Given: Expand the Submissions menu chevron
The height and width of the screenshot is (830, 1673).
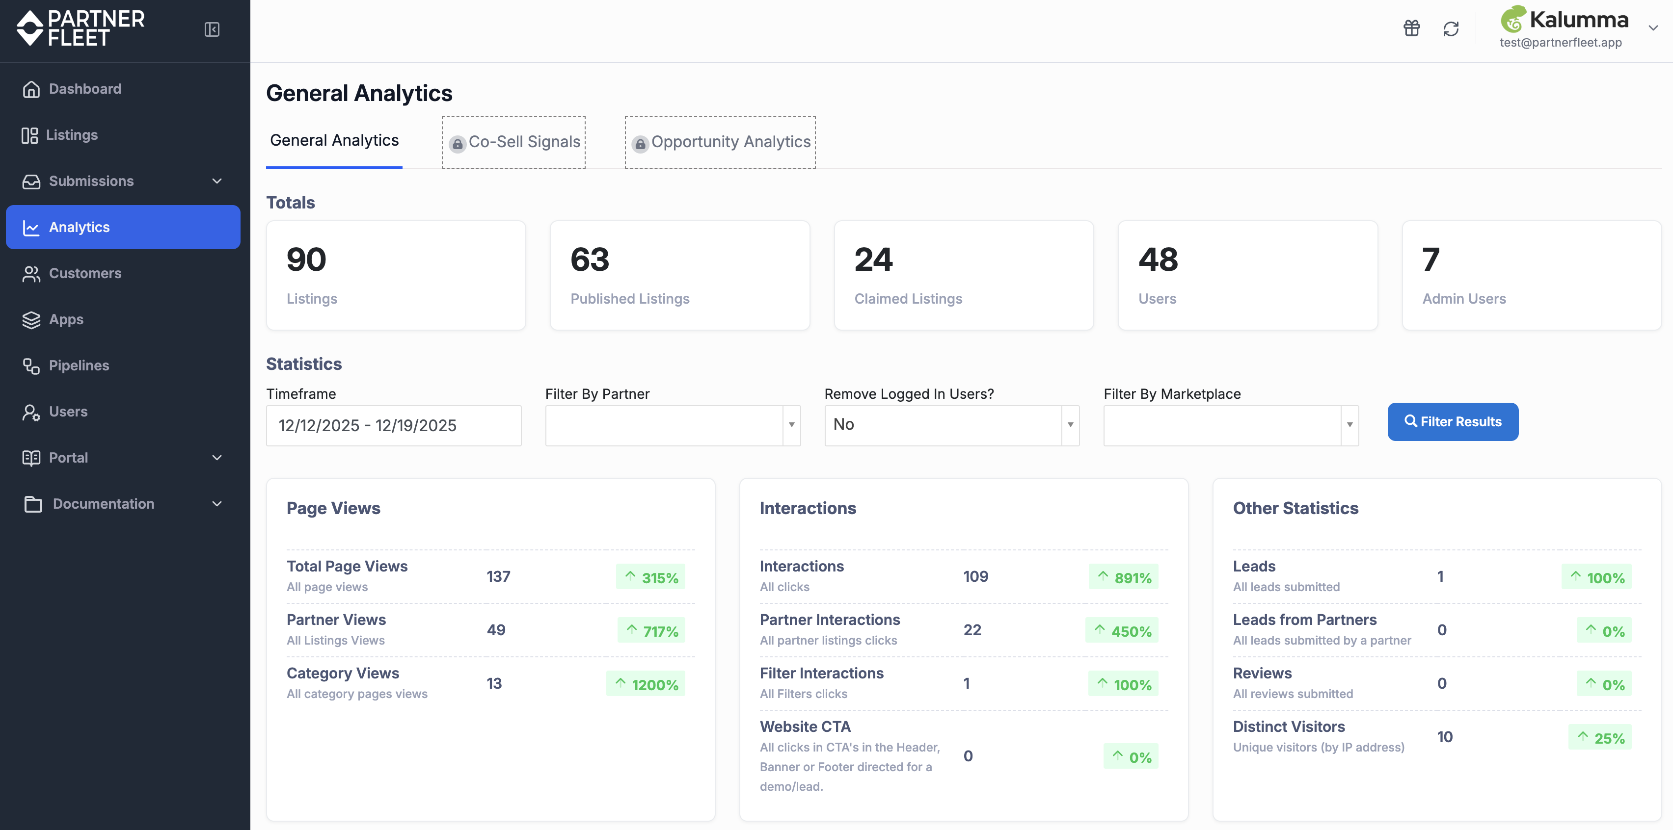Looking at the screenshot, I should pos(217,181).
